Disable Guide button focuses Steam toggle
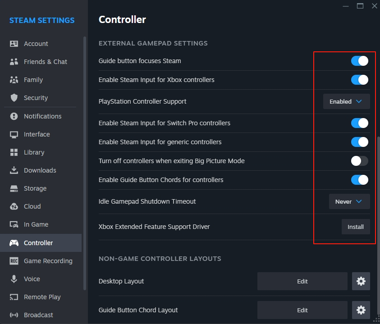The height and width of the screenshot is (324, 380). point(360,61)
